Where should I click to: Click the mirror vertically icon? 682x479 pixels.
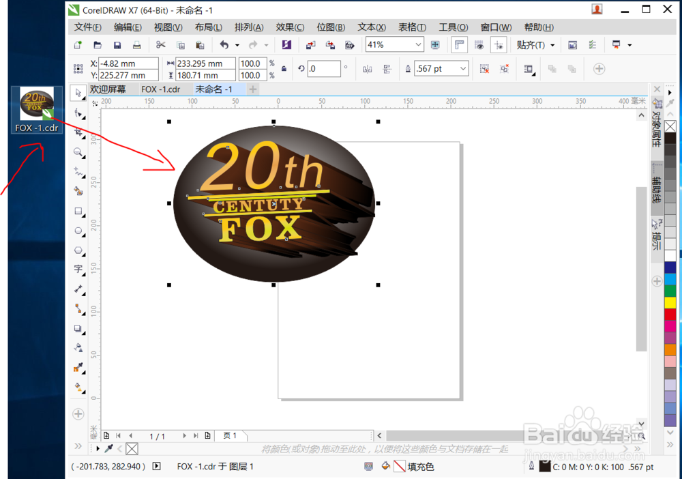pos(387,69)
